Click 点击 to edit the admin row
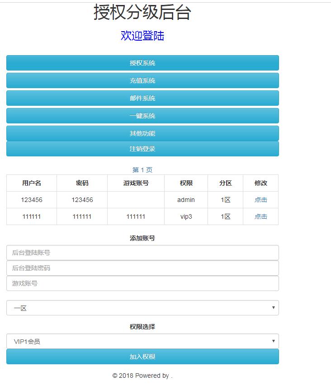This screenshot has height=385, width=331. pos(260,200)
